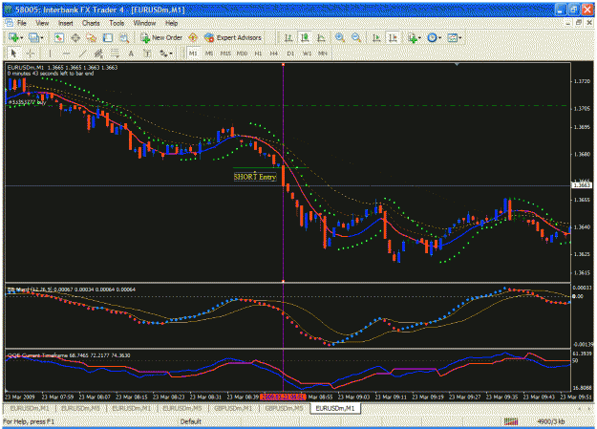Open the New Chart dropdown

[x=15, y=37]
